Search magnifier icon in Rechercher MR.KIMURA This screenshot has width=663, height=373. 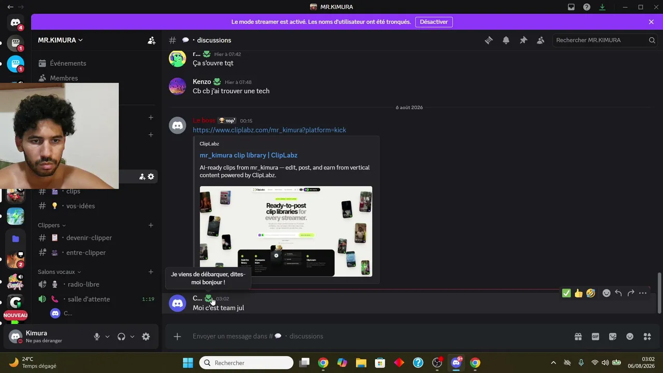coord(652,40)
